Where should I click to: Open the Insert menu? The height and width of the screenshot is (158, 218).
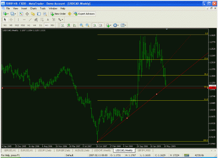click(24, 8)
